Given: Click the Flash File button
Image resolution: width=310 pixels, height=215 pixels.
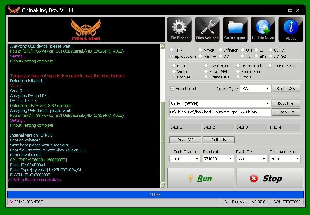Looking at the screenshot, I should (286, 112).
